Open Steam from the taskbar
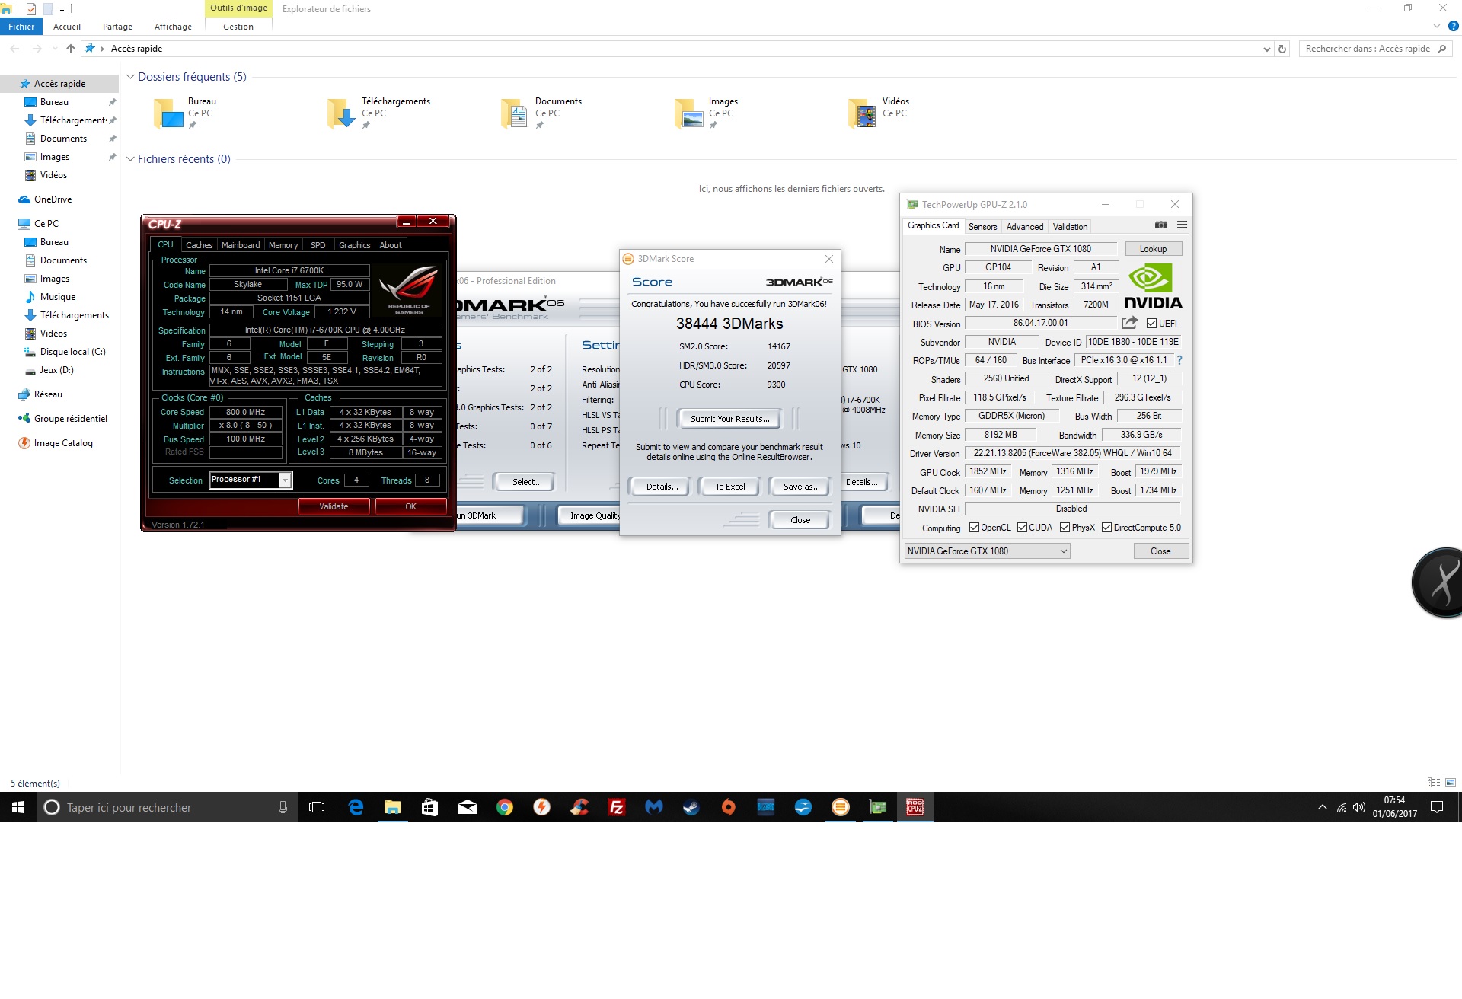Screen dimensions: 1462x999 (691, 807)
